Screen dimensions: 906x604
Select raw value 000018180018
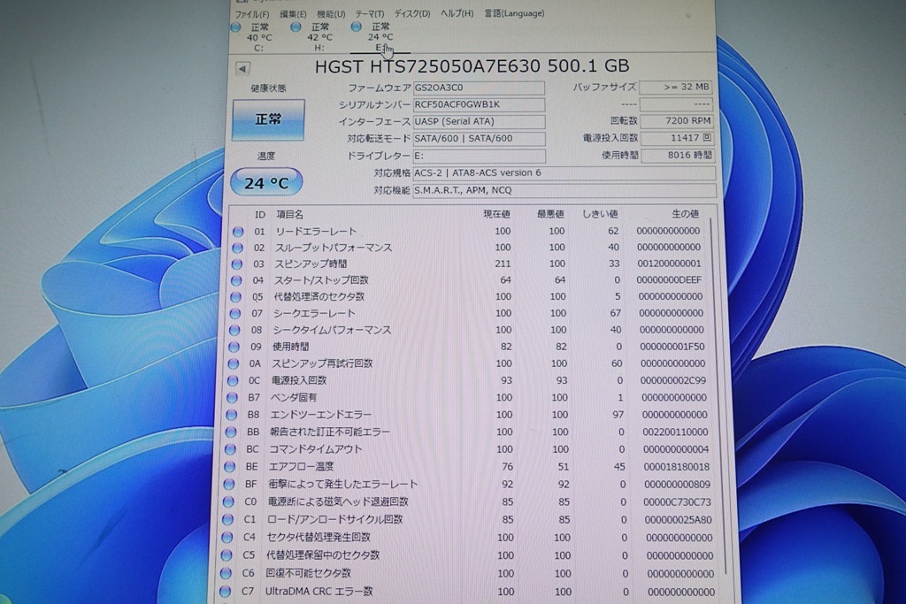pyautogui.click(x=676, y=467)
